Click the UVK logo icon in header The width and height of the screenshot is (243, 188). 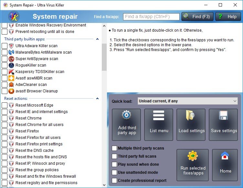pos(14,16)
